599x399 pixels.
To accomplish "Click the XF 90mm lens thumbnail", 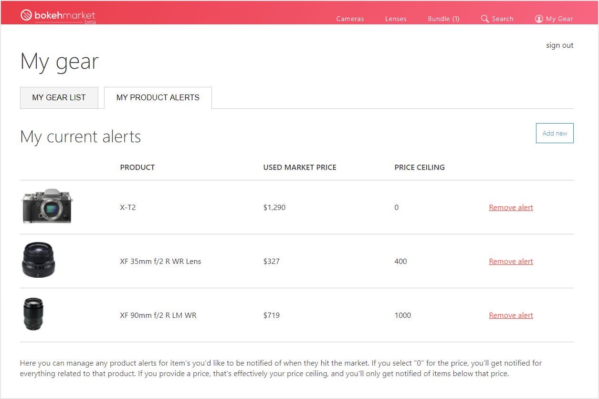I will coord(33,314).
